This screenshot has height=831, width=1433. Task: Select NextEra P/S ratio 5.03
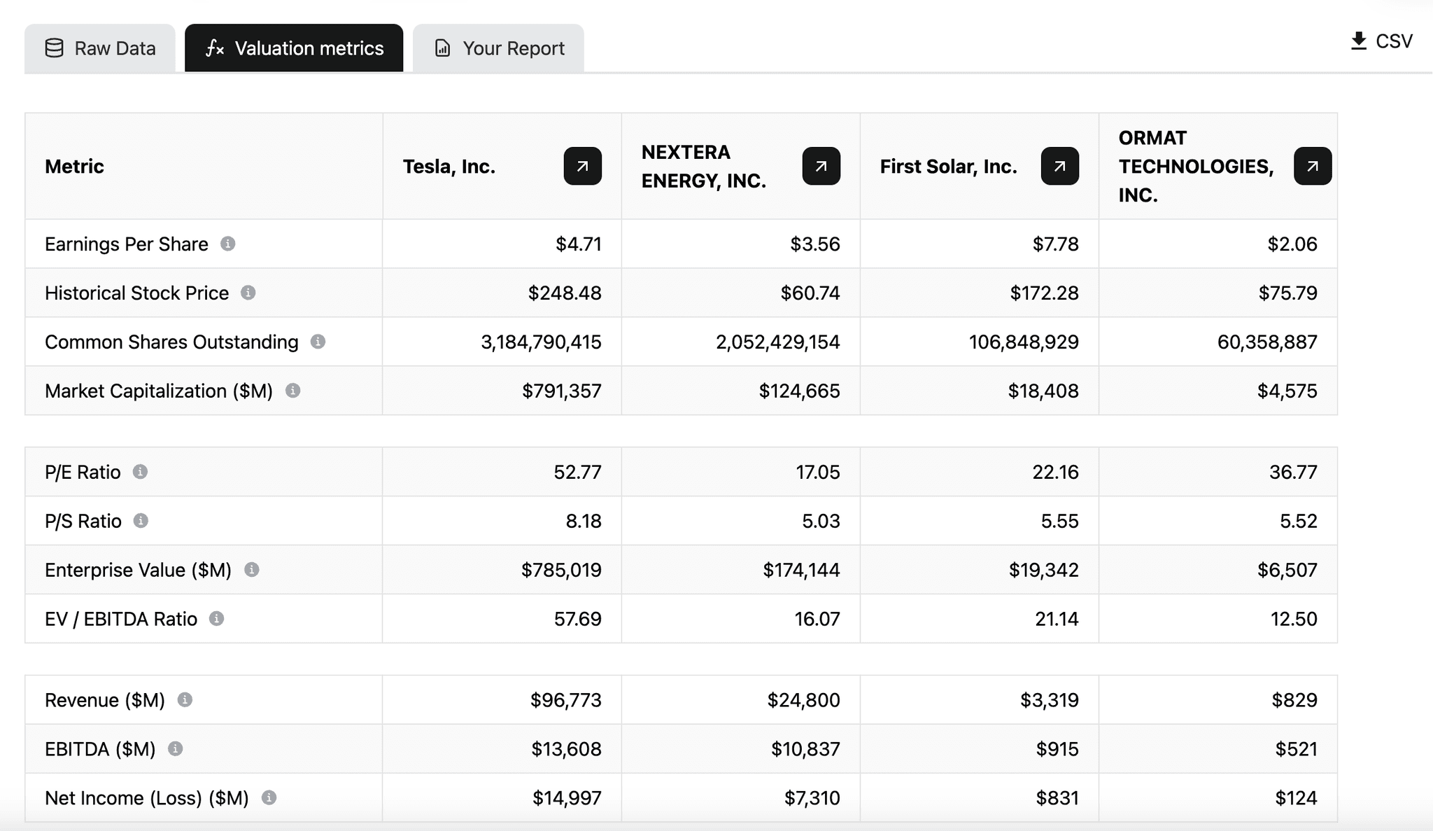(x=821, y=522)
